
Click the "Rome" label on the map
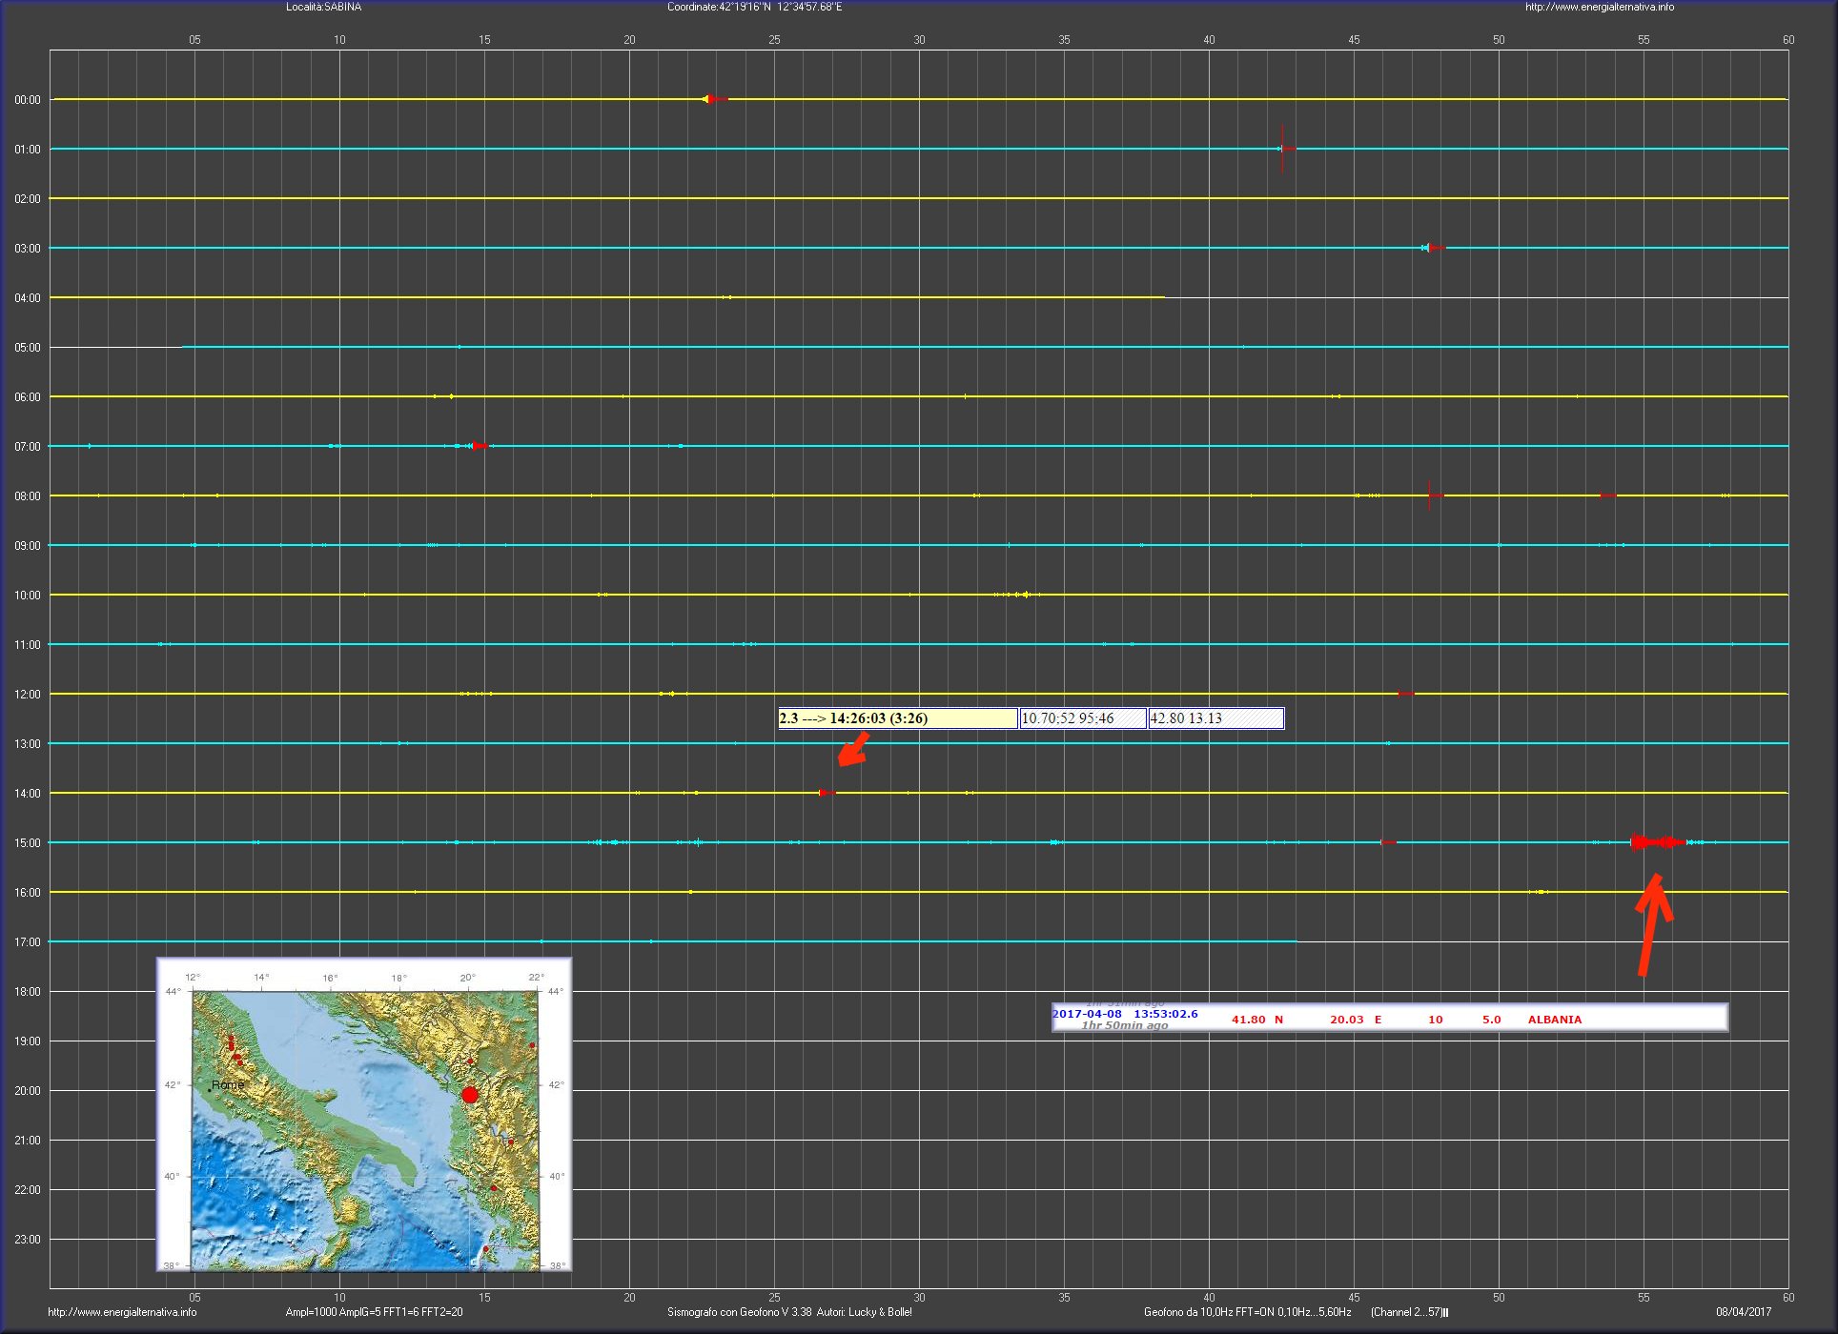coord(228,1085)
